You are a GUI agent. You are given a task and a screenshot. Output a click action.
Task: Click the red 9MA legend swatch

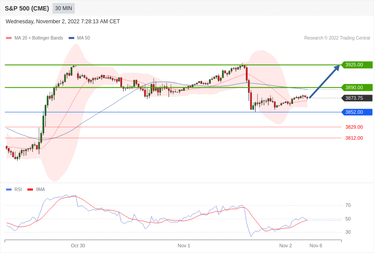click(x=30, y=189)
